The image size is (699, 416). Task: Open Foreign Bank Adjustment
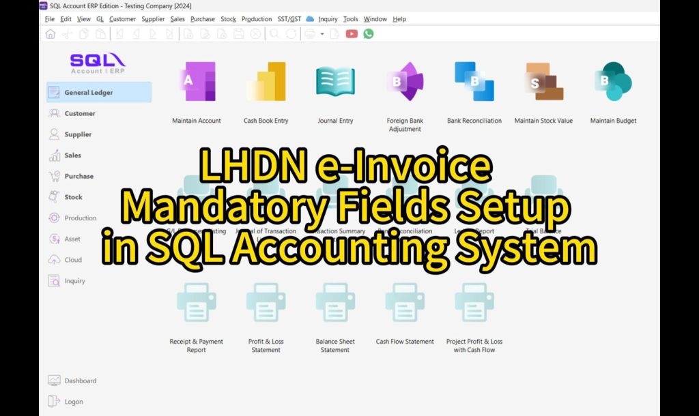405,97
